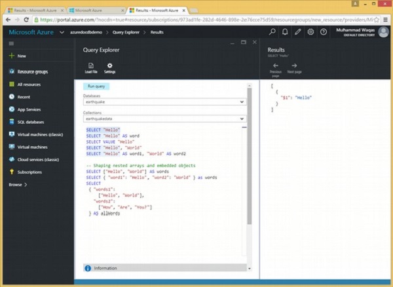Expand the Databases dropdown
This screenshot has height=287, width=393.
(x=242, y=102)
